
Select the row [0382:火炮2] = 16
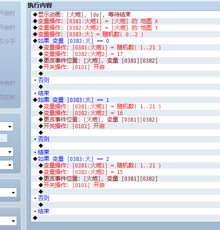pos(126,113)
